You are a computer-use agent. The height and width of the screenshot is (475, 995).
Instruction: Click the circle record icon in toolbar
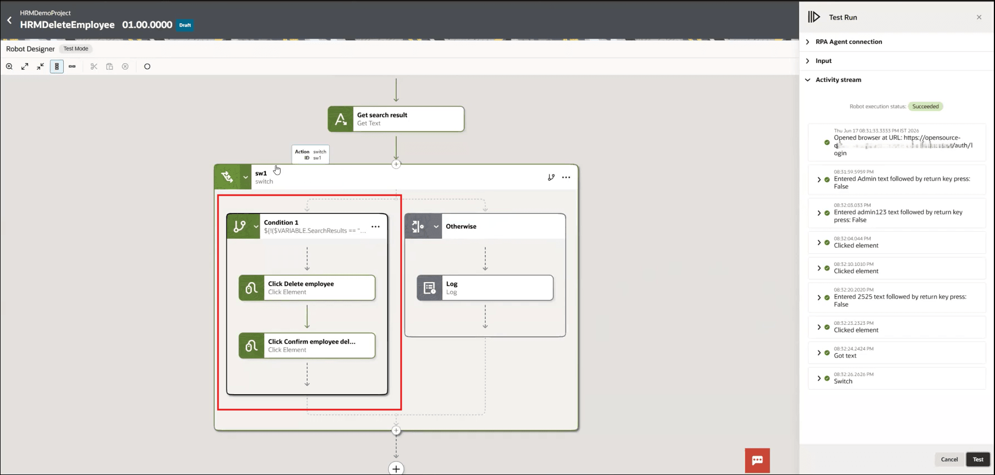(147, 67)
